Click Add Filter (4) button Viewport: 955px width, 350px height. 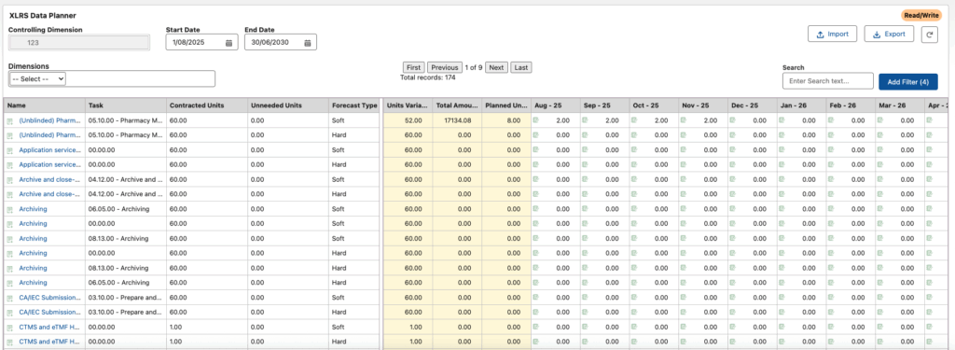click(908, 82)
